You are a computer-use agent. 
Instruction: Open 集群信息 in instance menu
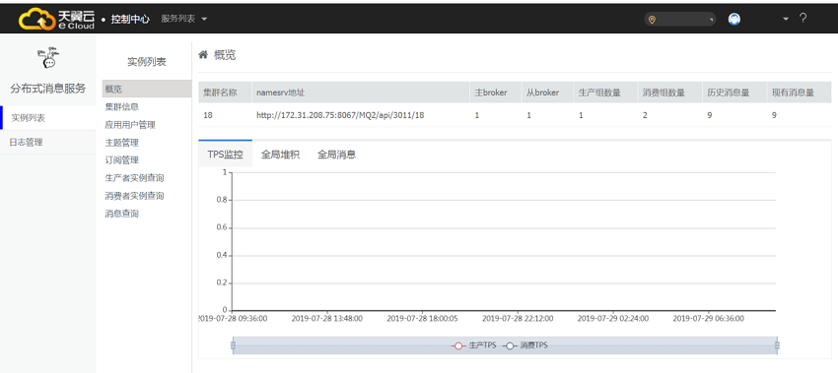[x=122, y=106]
